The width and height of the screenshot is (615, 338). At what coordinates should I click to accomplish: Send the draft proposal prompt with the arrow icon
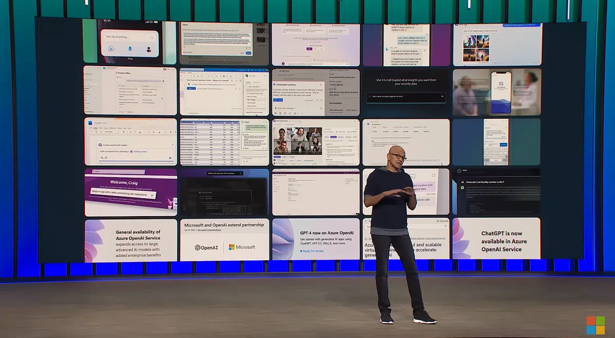coord(171,158)
